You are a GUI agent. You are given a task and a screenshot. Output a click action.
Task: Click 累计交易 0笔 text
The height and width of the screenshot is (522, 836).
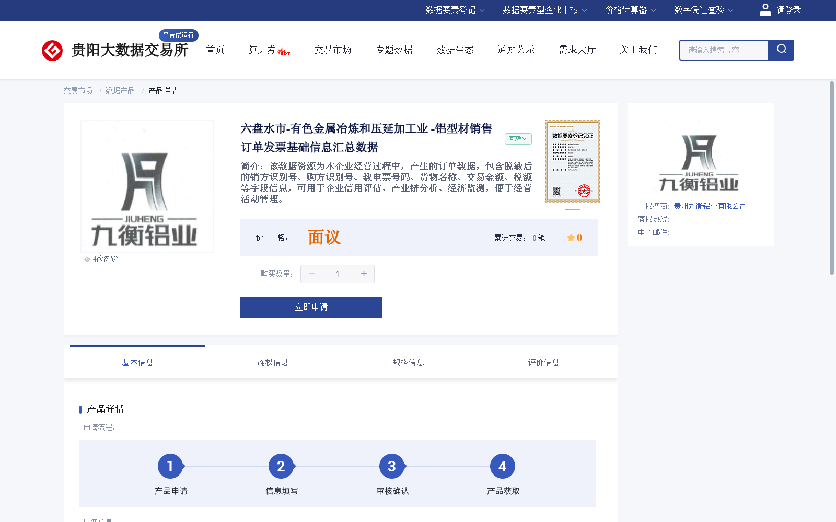pyautogui.click(x=519, y=238)
